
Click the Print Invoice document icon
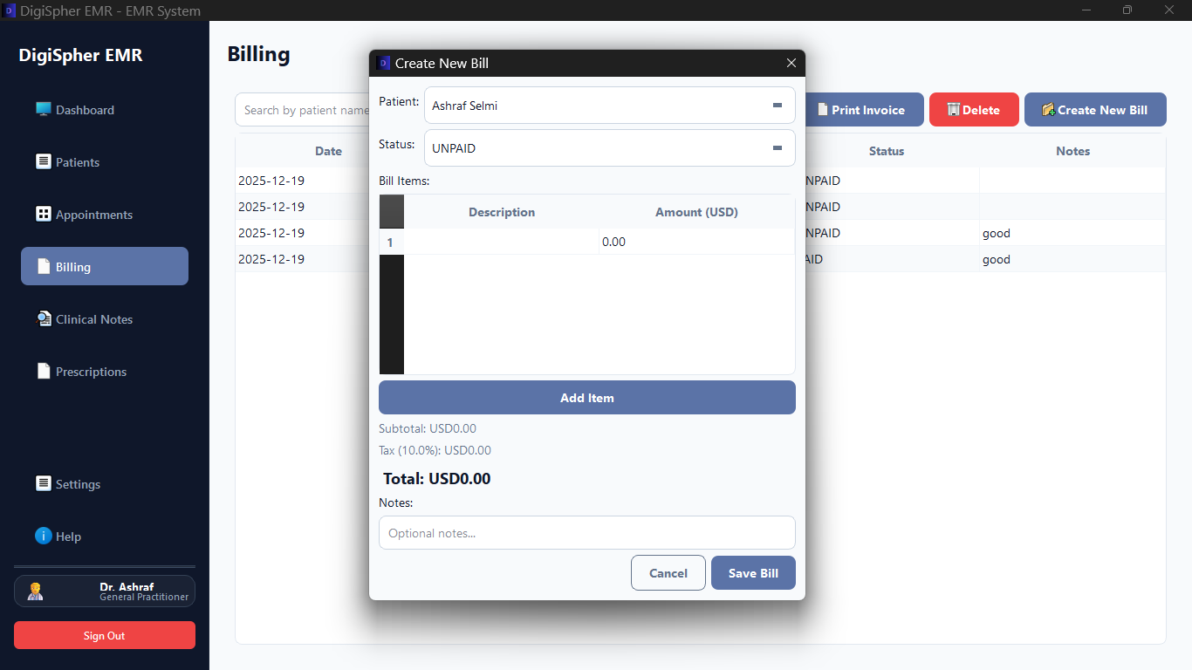click(x=824, y=109)
